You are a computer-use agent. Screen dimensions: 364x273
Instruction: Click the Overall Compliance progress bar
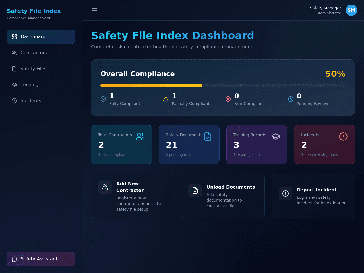click(223, 85)
